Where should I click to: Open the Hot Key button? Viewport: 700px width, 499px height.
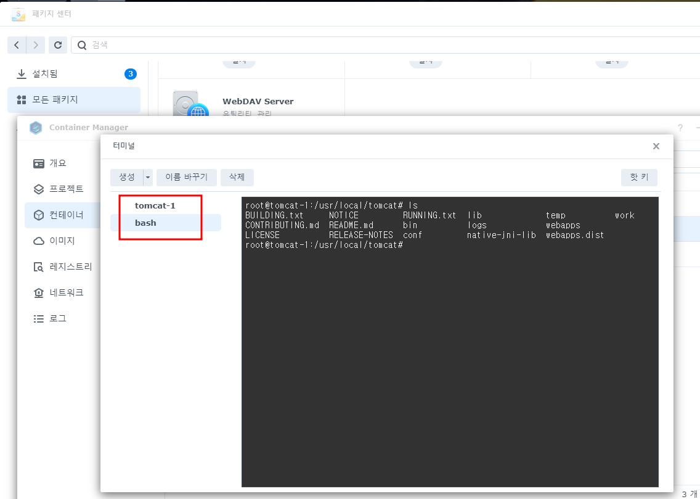[639, 178]
